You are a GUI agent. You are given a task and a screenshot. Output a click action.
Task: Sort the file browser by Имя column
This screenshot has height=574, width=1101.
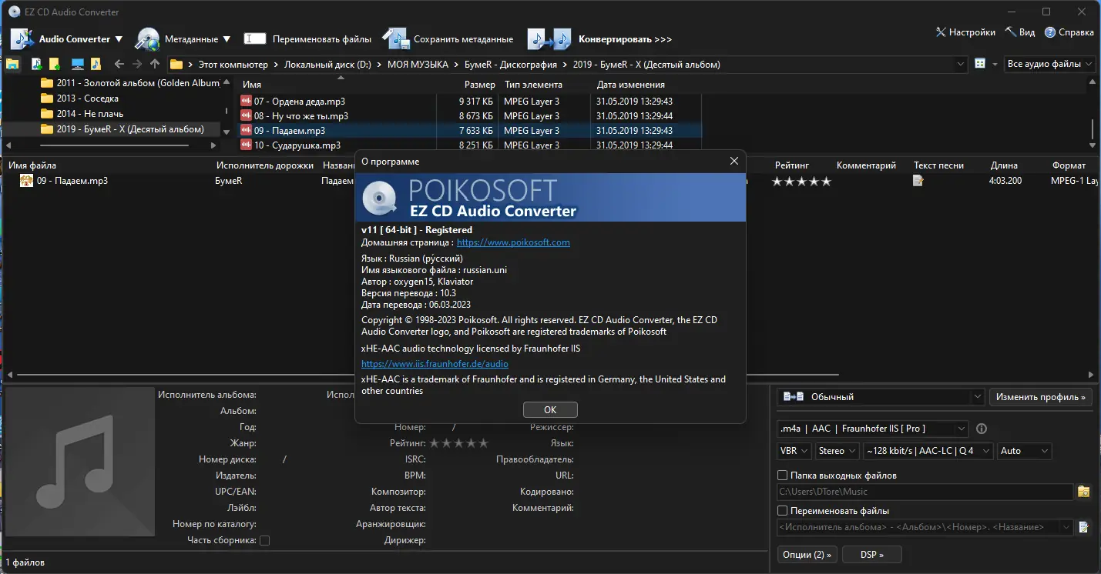[252, 85]
